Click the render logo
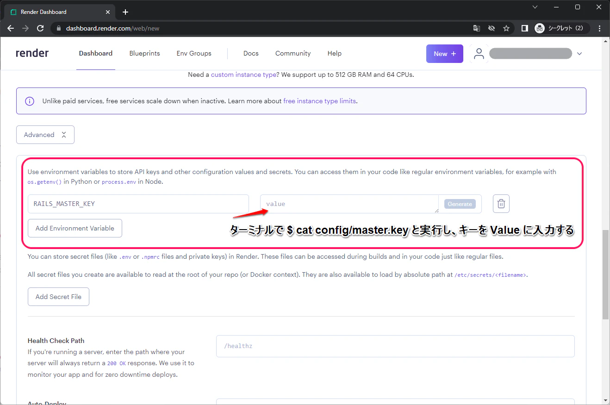Image resolution: width=610 pixels, height=405 pixels. [32, 53]
